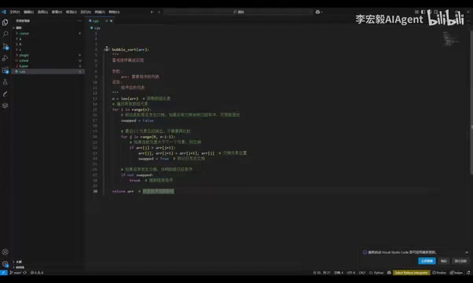
Task: Open the Selection menu
Action: click(x=42, y=12)
